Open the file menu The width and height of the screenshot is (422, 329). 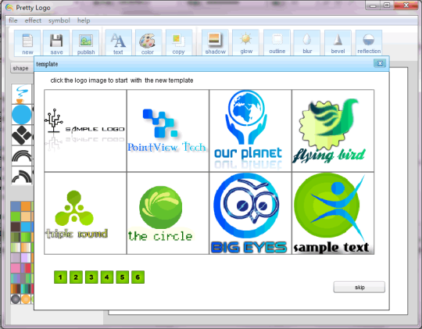pos(13,20)
